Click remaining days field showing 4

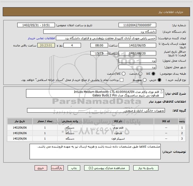(72, 45)
